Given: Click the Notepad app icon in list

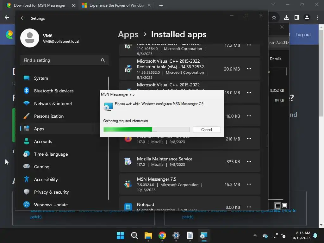Looking at the screenshot, I should 128,206.
